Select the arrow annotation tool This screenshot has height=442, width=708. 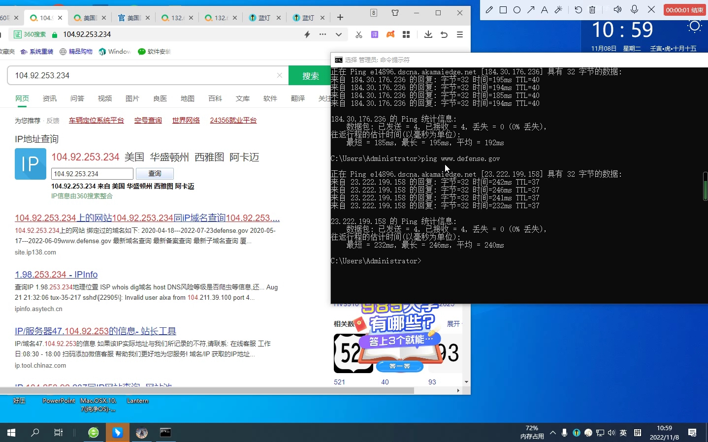pyautogui.click(x=531, y=10)
